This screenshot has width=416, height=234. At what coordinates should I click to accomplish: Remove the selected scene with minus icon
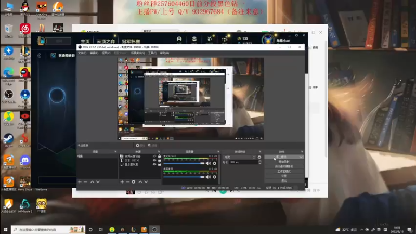click(x=85, y=181)
